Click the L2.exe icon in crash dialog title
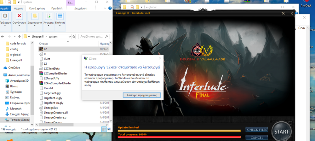The image size is (315, 141). 86,58
